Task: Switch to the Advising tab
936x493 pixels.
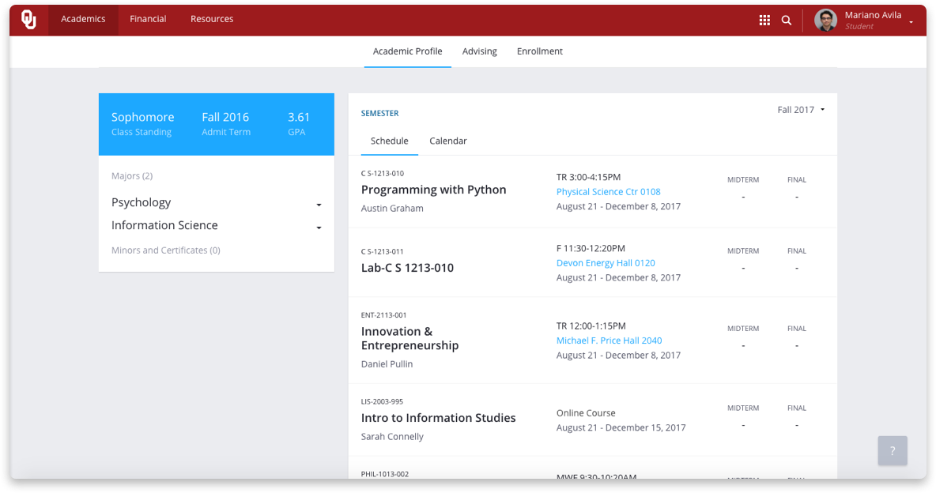Action: click(x=479, y=51)
